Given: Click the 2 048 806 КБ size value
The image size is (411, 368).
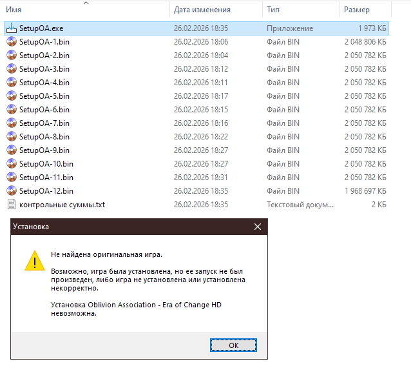Looking at the screenshot, I should (365, 42).
